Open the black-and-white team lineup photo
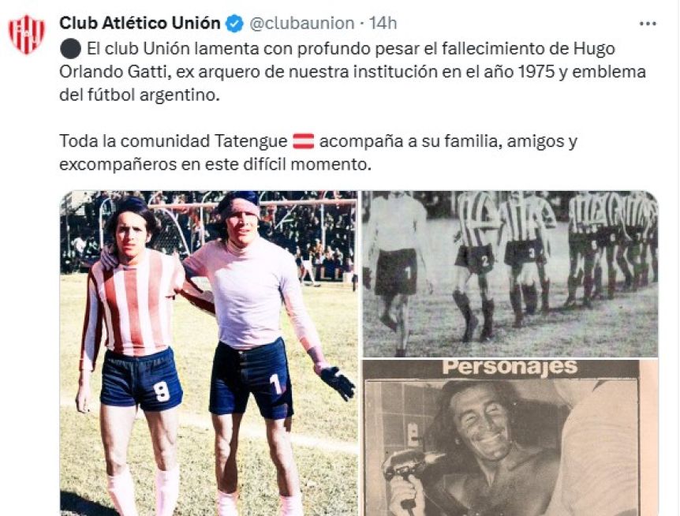The width and height of the screenshot is (680, 516). tap(510, 274)
